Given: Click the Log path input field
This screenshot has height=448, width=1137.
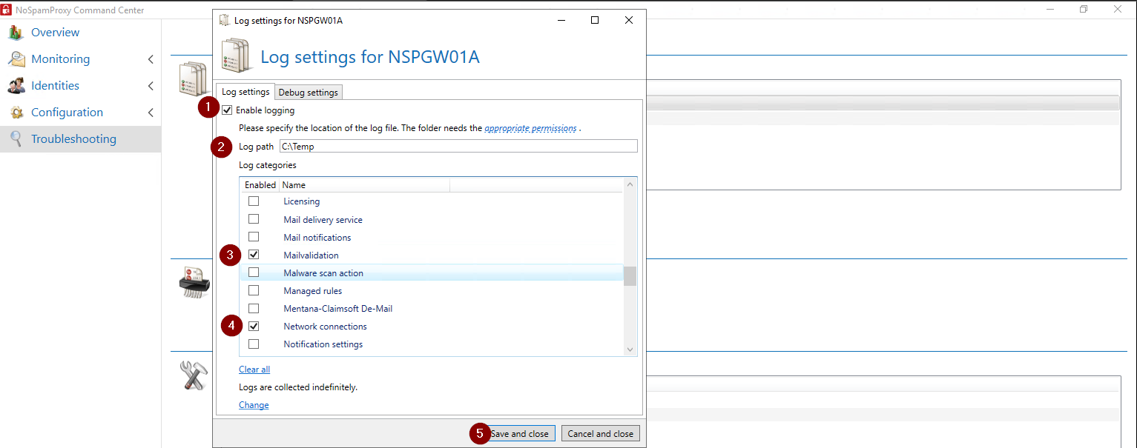Looking at the screenshot, I should click(458, 147).
